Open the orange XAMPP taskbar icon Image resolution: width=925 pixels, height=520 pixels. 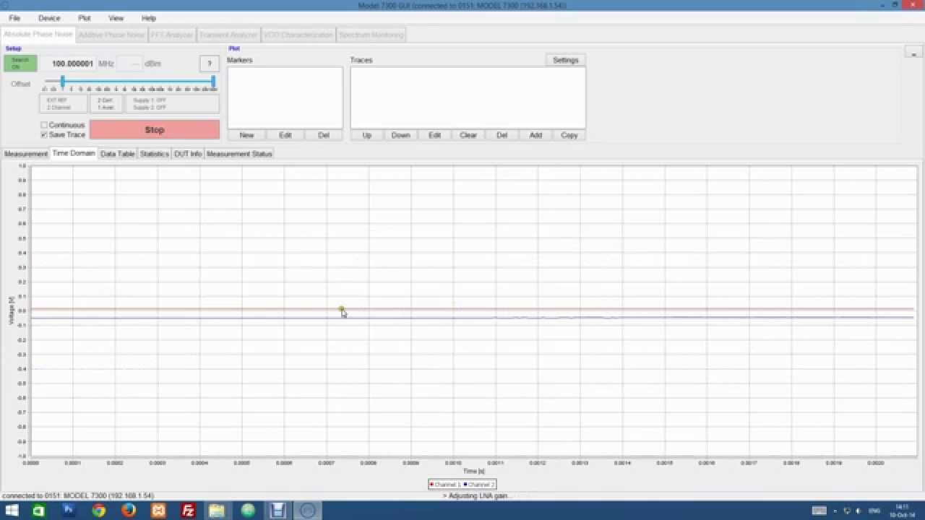158,511
